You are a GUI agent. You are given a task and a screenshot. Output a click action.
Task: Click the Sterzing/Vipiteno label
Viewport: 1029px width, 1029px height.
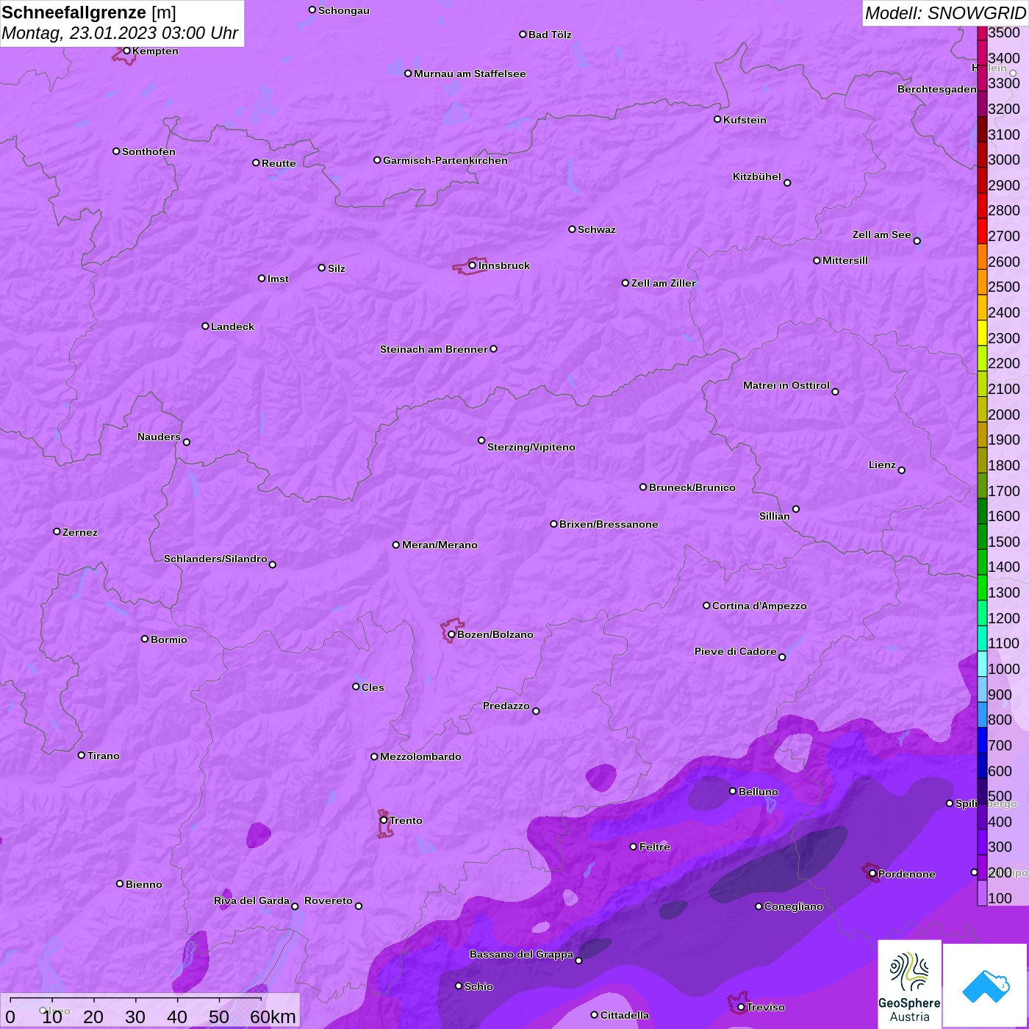[531, 447]
